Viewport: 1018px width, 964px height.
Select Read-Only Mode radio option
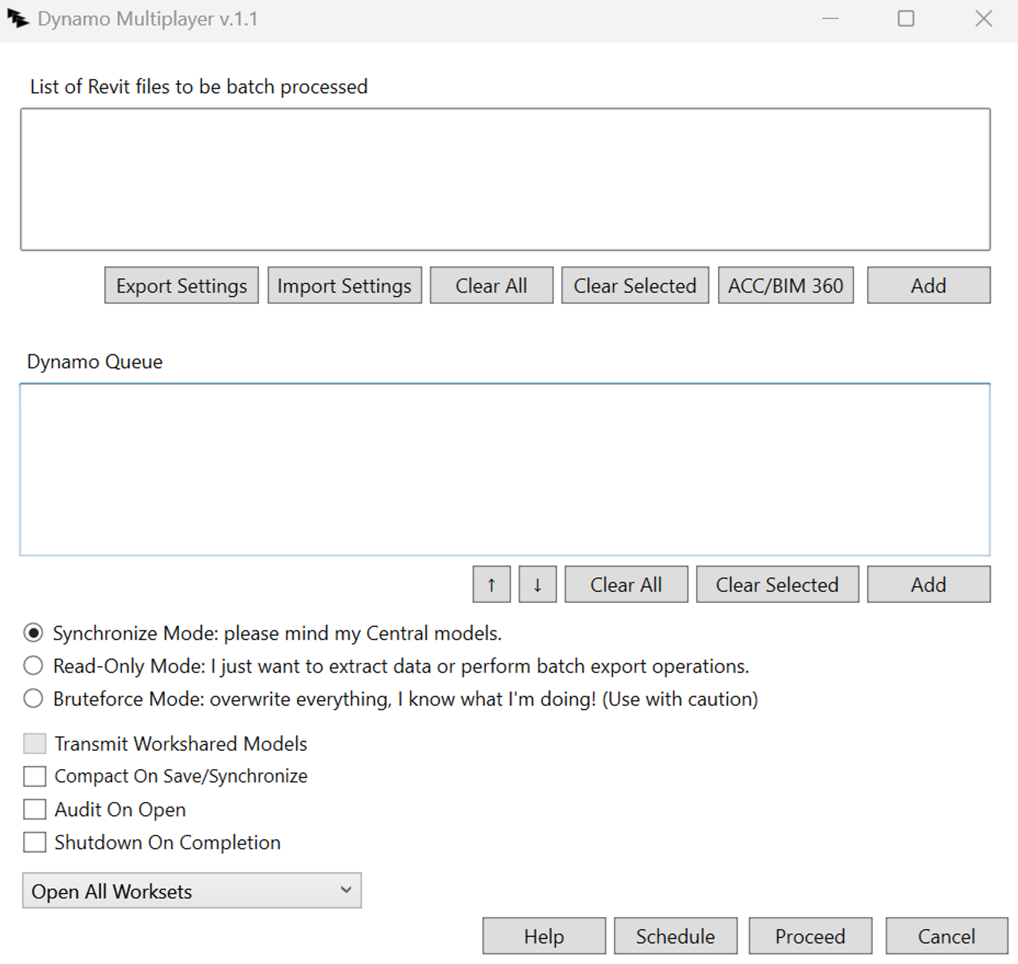(33, 666)
